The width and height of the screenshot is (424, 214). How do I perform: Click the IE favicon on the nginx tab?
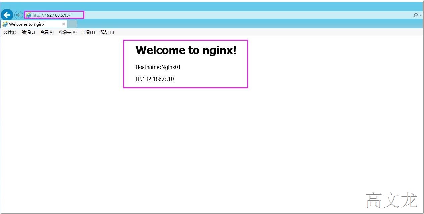click(5, 24)
